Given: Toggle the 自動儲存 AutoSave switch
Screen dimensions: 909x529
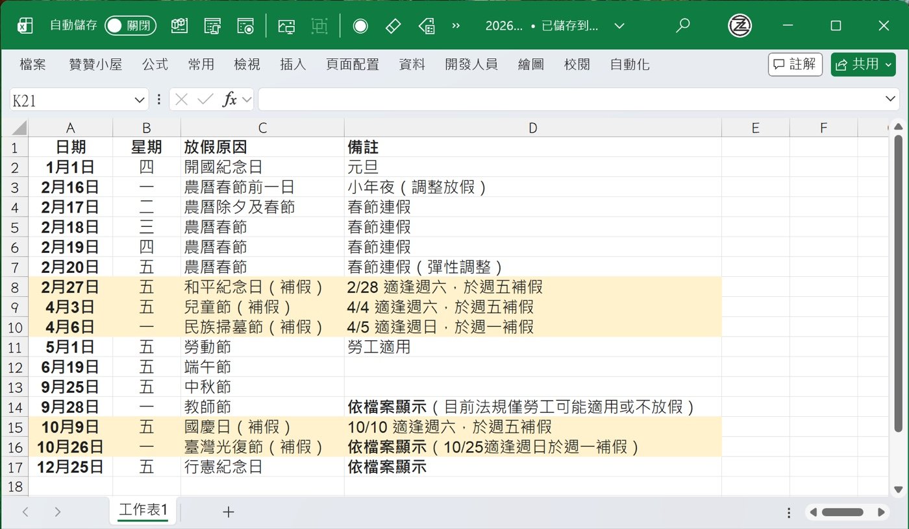Looking at the screenshot, I should pos(130,26).
